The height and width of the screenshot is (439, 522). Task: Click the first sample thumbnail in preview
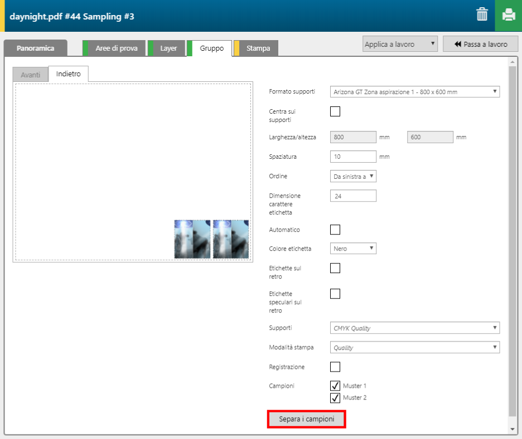192,239
